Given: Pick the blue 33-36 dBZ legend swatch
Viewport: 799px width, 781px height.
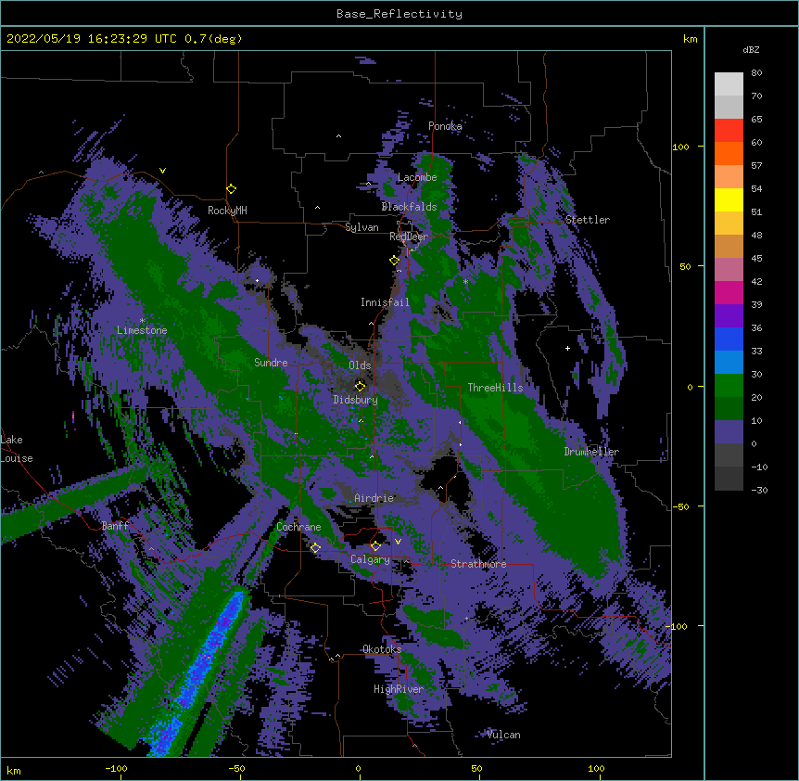Looking at the screenshot, I should (x=729, y=339).
